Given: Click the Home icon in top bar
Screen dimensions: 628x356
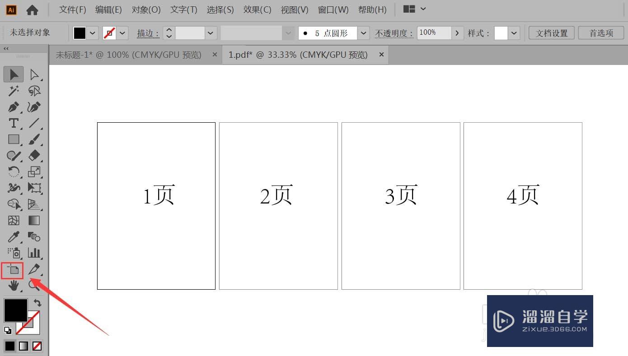Looking at the screenshot, I should click(x=32, y=9).
